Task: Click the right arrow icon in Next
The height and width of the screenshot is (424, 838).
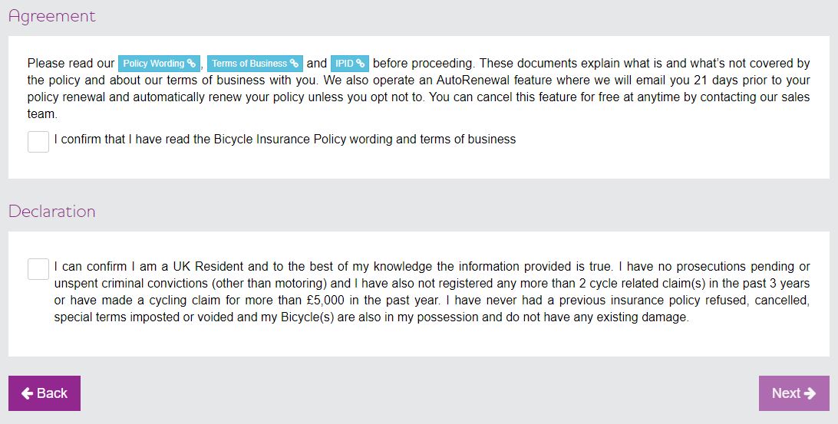Action: tap(810, 393)
